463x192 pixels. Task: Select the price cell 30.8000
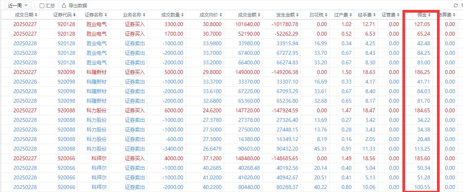pos(213,24)
